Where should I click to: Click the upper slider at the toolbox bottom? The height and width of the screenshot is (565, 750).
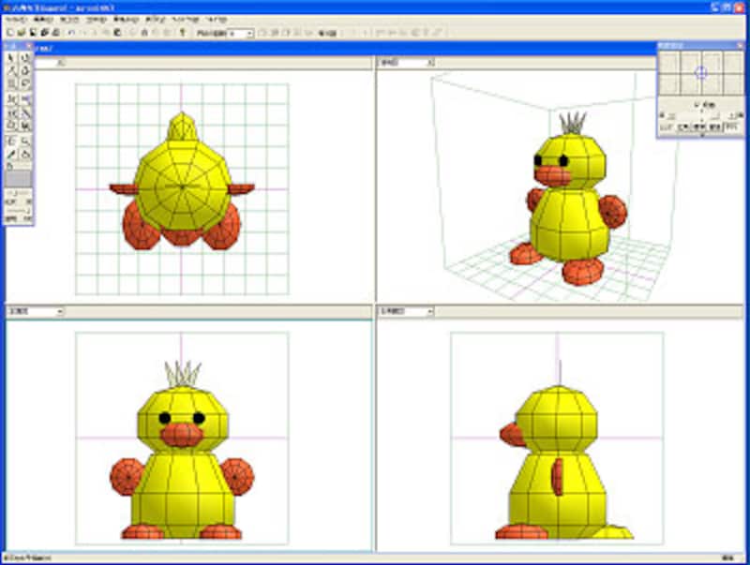click(18, 193)
